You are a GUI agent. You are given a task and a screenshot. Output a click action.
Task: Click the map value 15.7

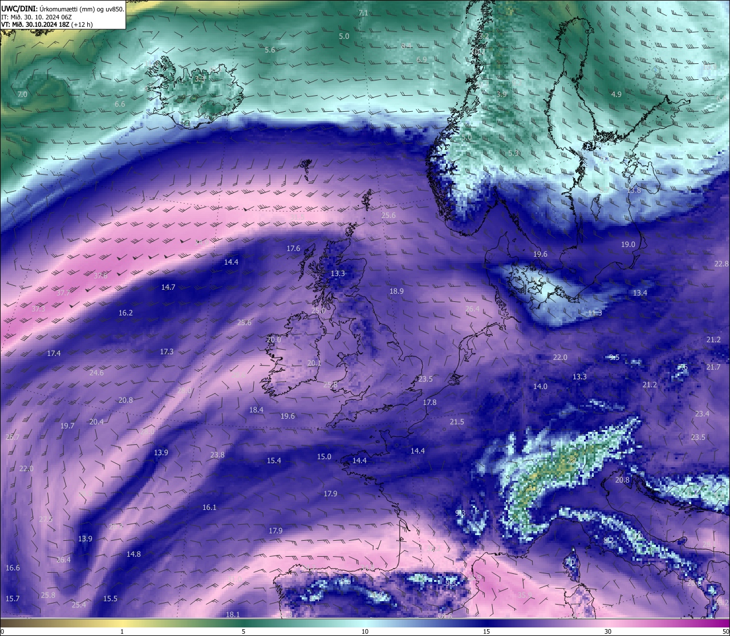[13, 599]
